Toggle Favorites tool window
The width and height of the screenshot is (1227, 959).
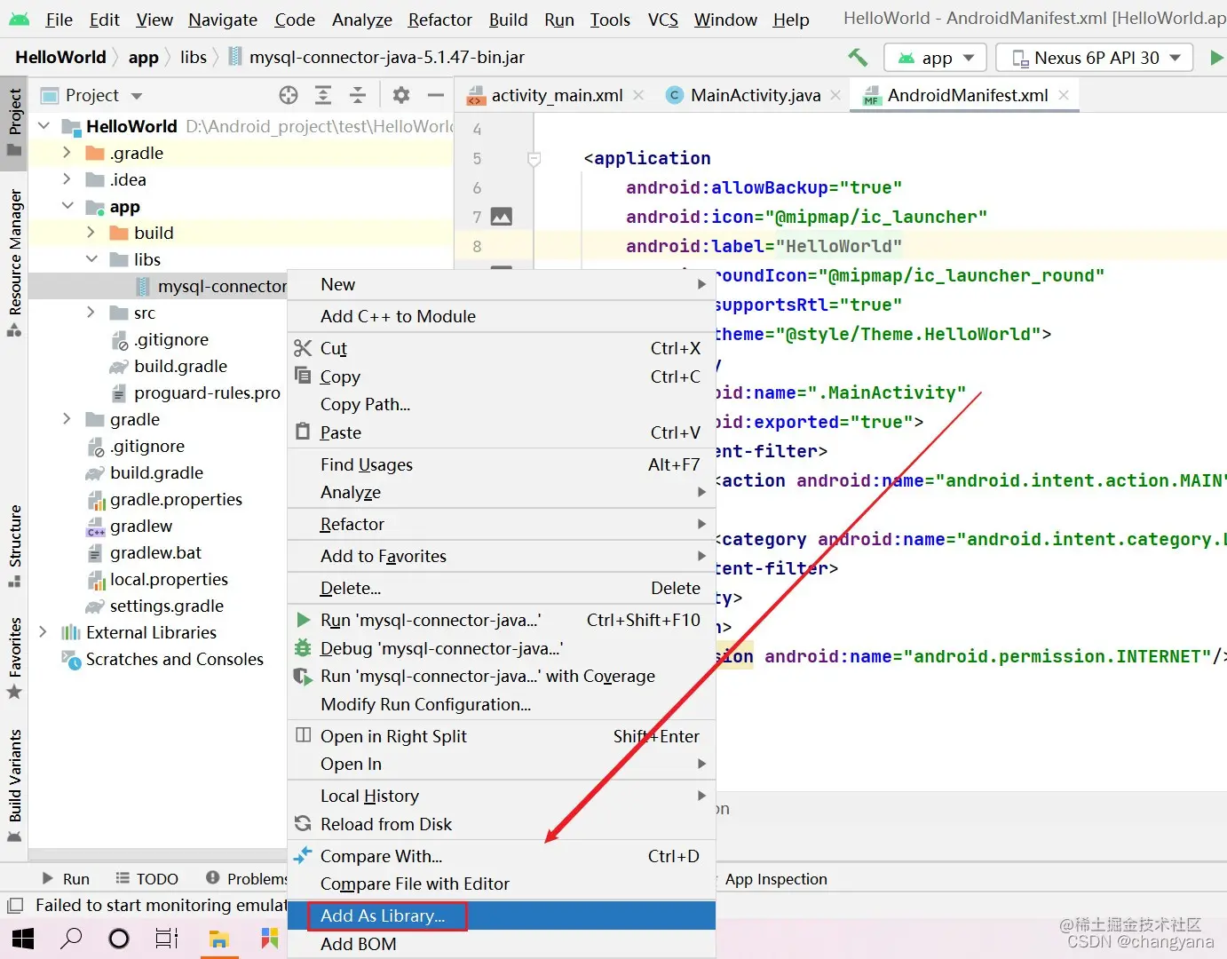[x=14, y=658]
